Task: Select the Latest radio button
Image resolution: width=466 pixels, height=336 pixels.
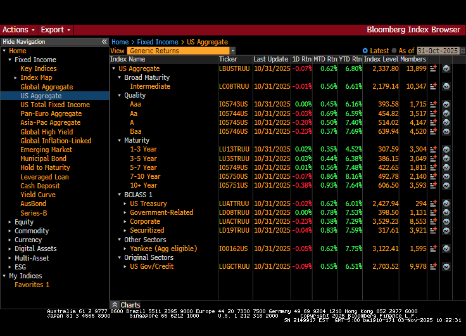Action: tap(365, 51)
